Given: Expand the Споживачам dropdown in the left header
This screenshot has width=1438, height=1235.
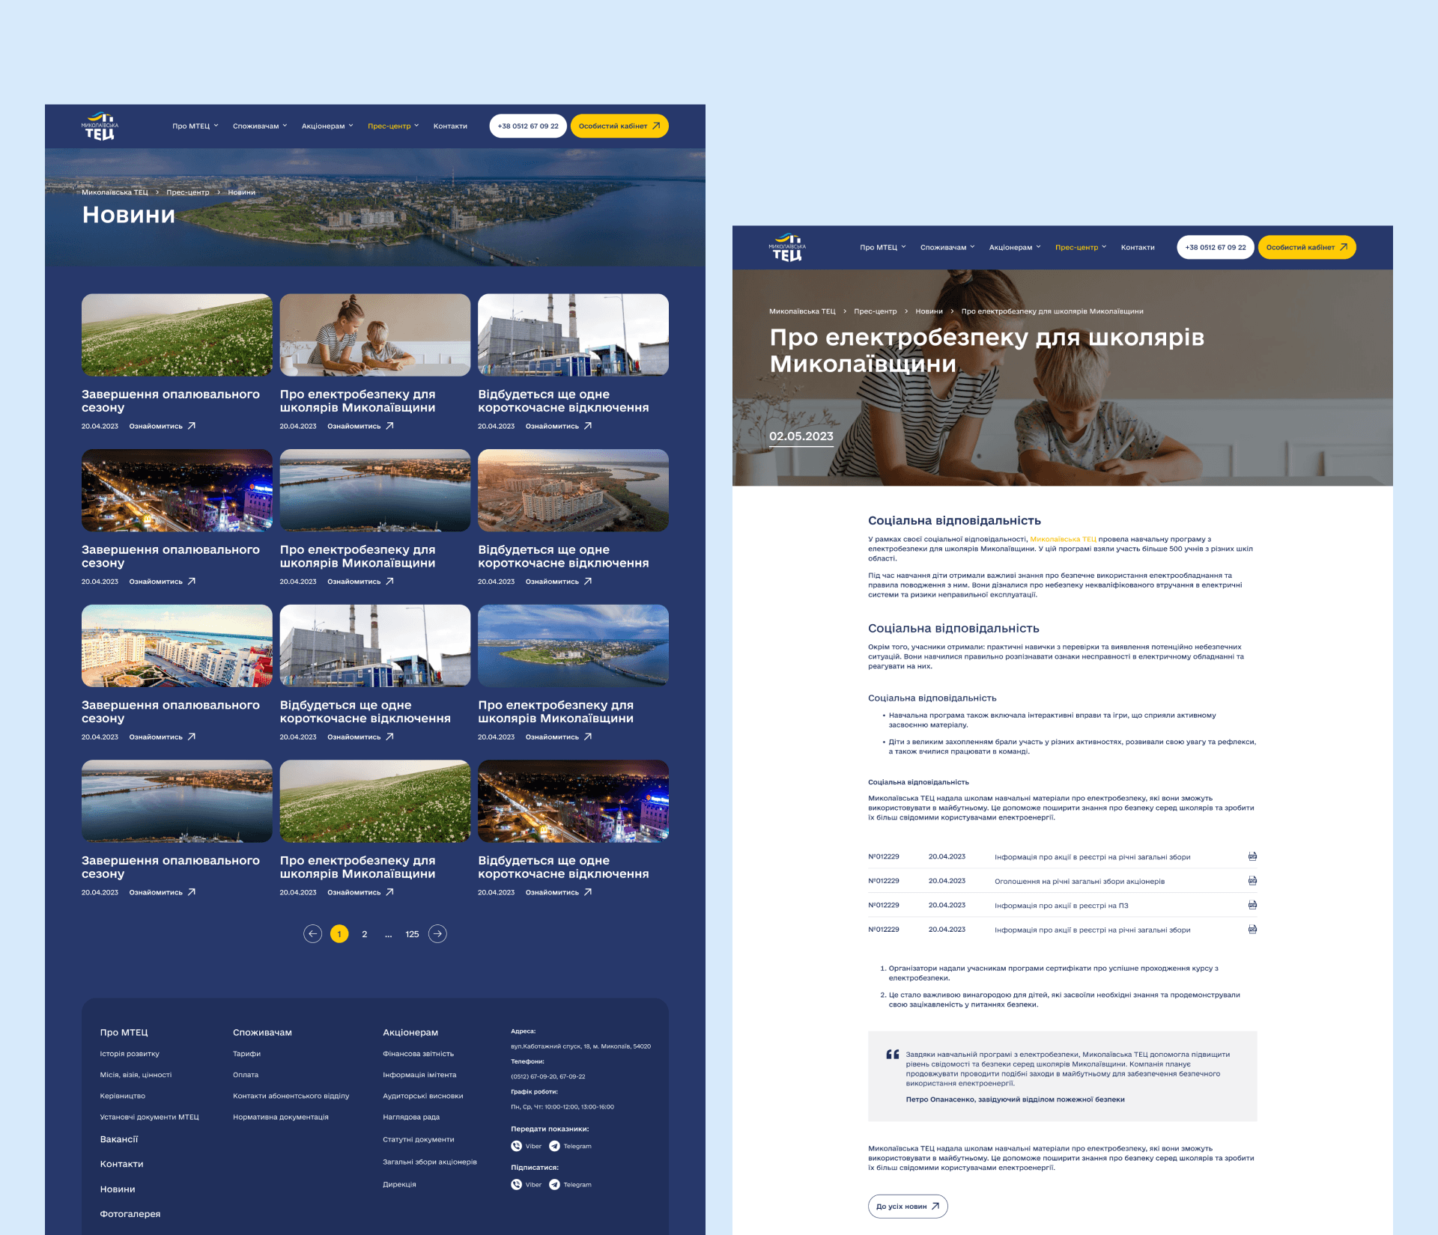Looking at the screenshot, I should [259, 126].
